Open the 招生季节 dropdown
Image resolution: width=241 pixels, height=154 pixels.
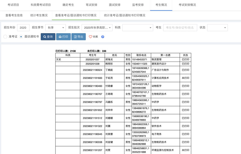click(x=55, y=28)
